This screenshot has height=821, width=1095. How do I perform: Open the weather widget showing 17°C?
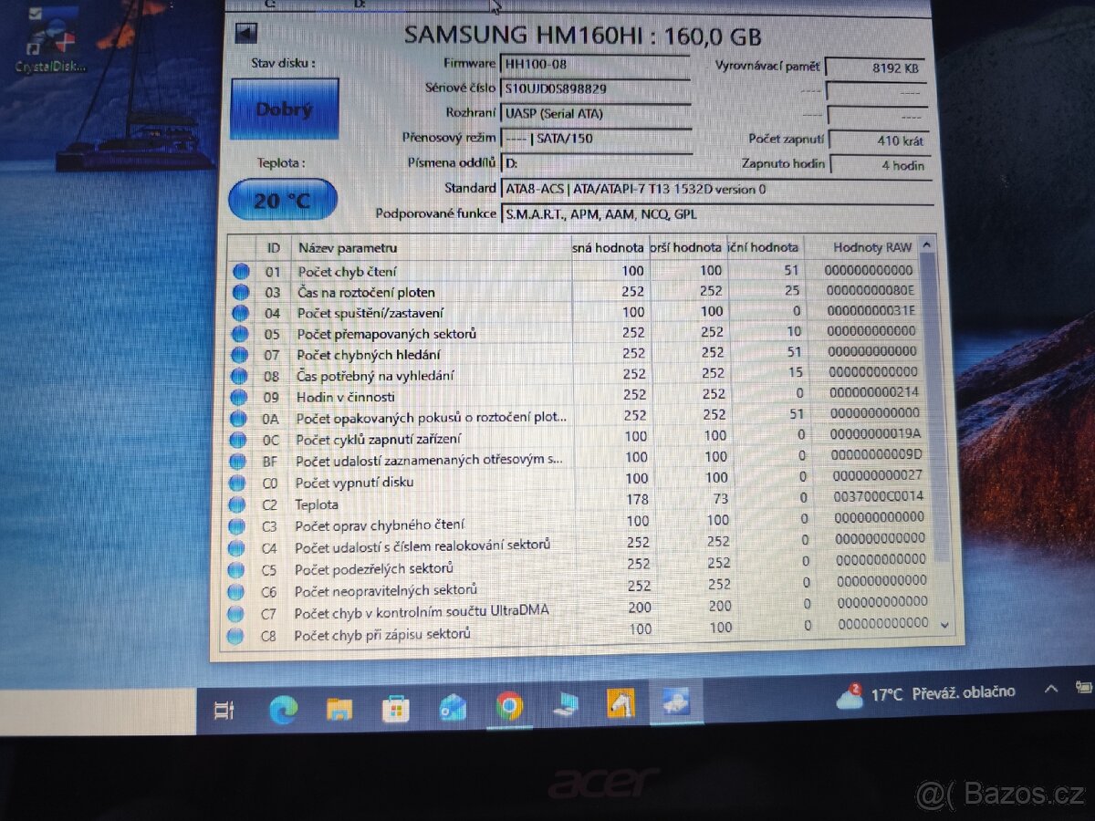[926, 695]
